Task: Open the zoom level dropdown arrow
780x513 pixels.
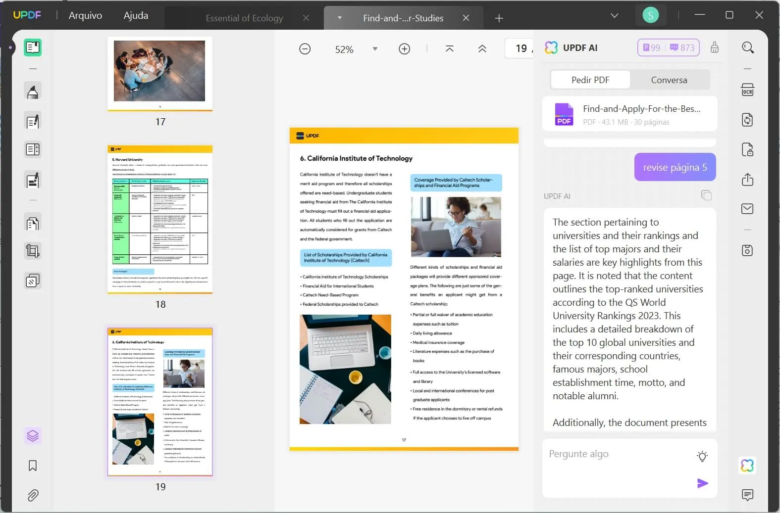Action: pyautogui.click(x=375, y=49)
